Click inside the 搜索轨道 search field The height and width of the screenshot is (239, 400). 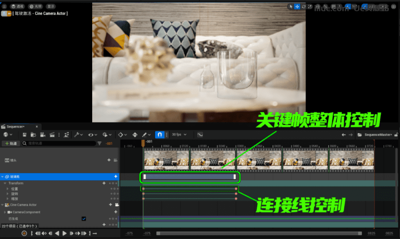59,143
